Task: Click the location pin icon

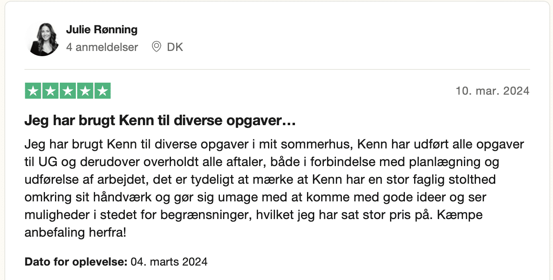Action: [x=156, y=47]
